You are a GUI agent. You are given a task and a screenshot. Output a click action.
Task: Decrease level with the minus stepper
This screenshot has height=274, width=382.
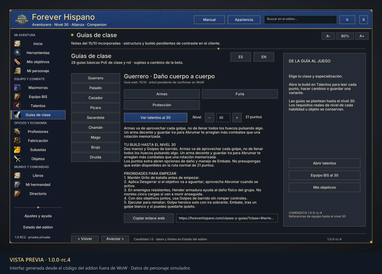click(x=210, y=118)
